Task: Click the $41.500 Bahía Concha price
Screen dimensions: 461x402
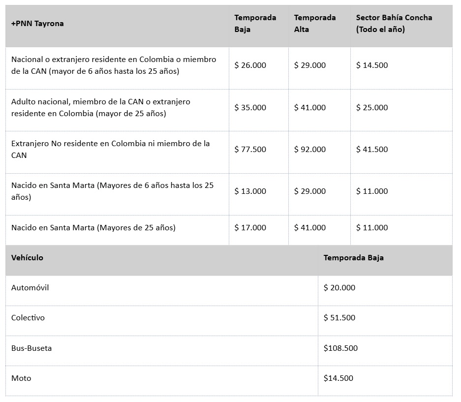Action: [372, 150]
